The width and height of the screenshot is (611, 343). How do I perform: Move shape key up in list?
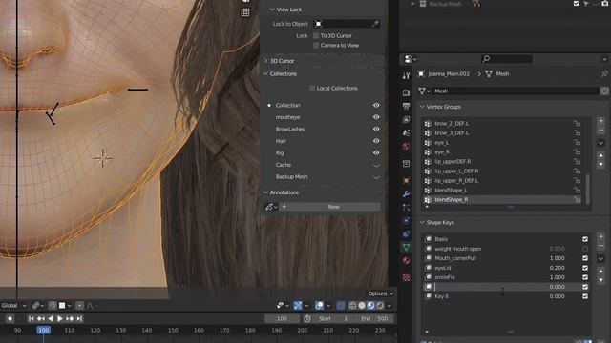coord(600,271)
